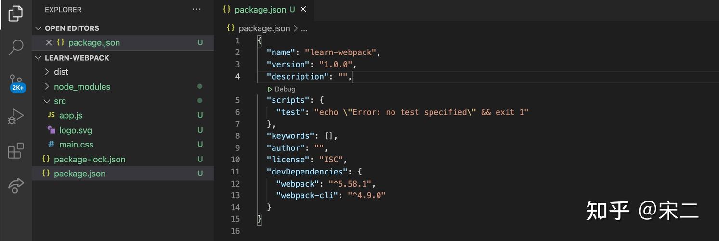Click the braces icon of package.json in tree
This screenshot has width=719, height=241.
pyautogui.click(x=46, y=173)
